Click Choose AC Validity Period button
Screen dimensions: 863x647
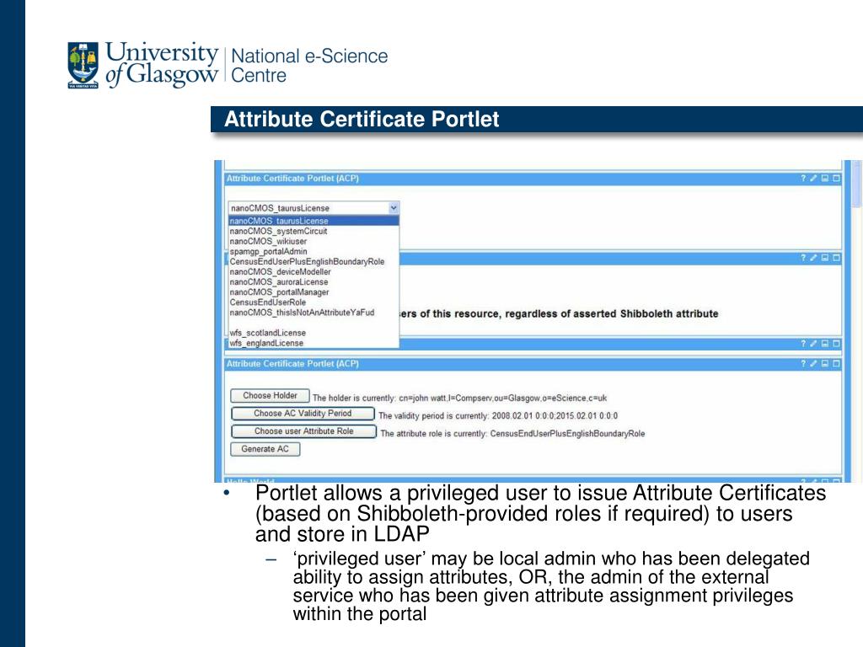pyautogui.click(x=303, y=413)
